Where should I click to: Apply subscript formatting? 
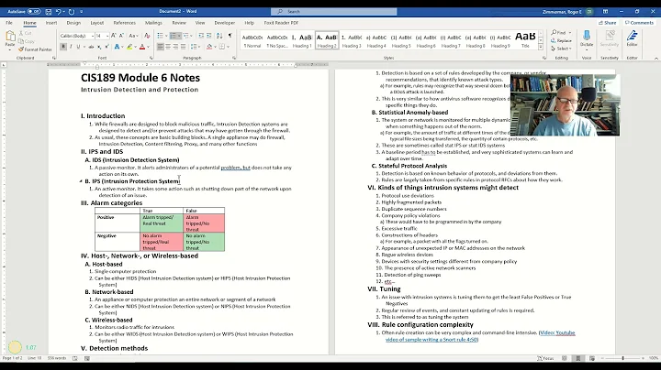[x=99, y=47]
